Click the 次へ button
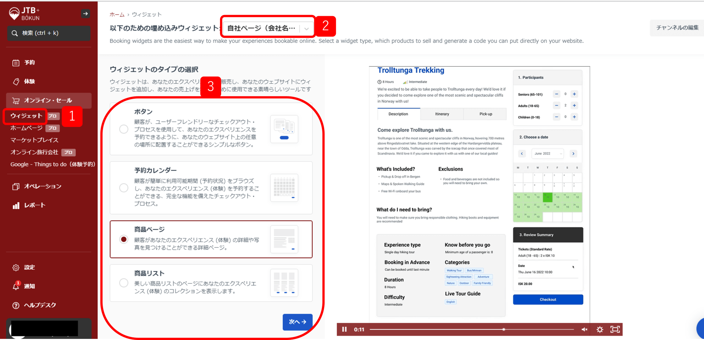This screenshot has height=340, width=704. tap(297, 322)
